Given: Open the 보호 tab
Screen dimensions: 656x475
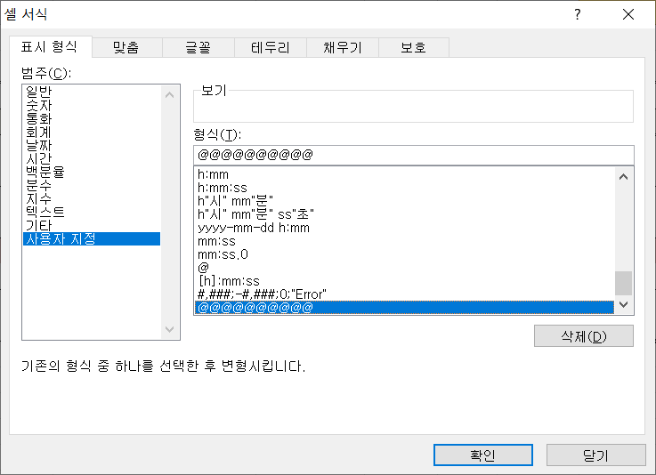Looking at the screenshot, I should (x=414, y=47).
